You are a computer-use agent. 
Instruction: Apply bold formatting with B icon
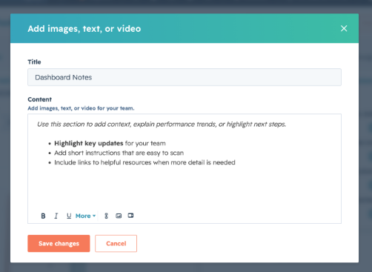point(43,216)
